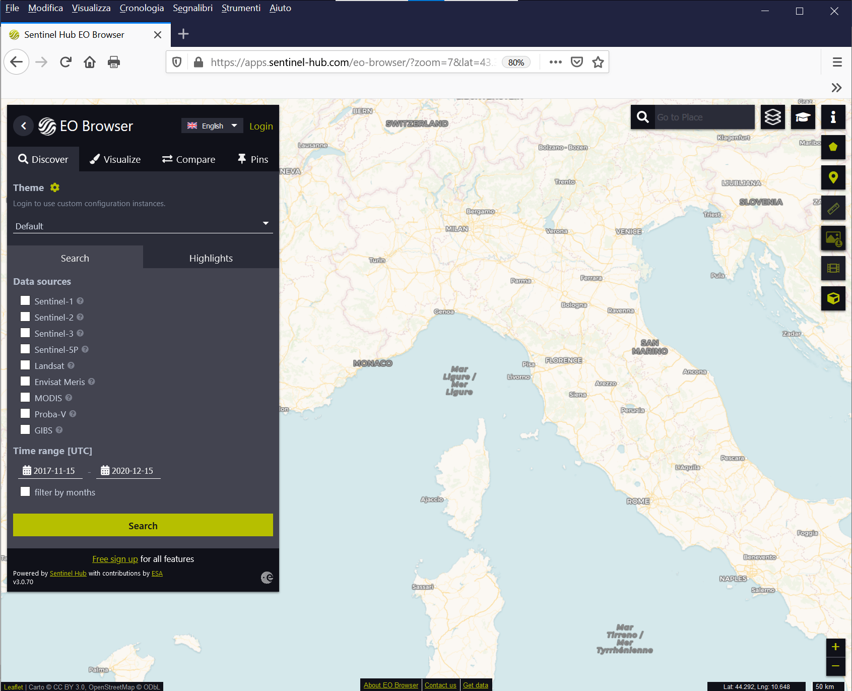The height and width of the screenshot is (691, 852).
Task: Open the Segnalibri menu
Action: pos(192,8)
